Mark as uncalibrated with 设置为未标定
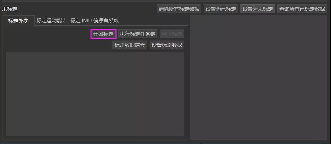This screenshot has width=331, height=144. coord(257,9)
